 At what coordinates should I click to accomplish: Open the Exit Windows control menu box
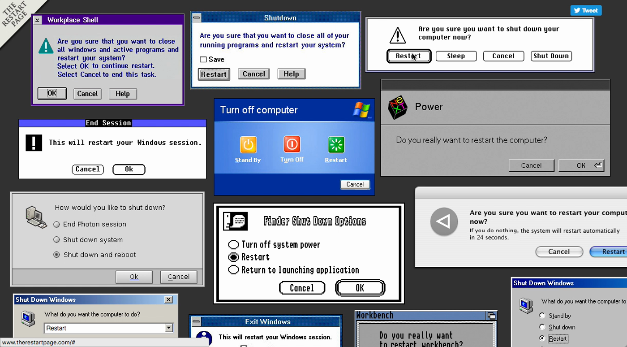click(x=195, y=321)
